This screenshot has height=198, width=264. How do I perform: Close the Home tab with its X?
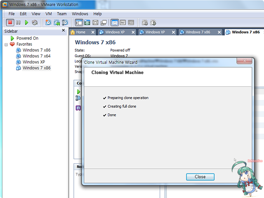[x=93, y=32]
